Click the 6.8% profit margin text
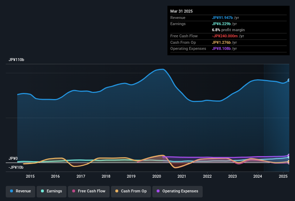 [228, 30]
